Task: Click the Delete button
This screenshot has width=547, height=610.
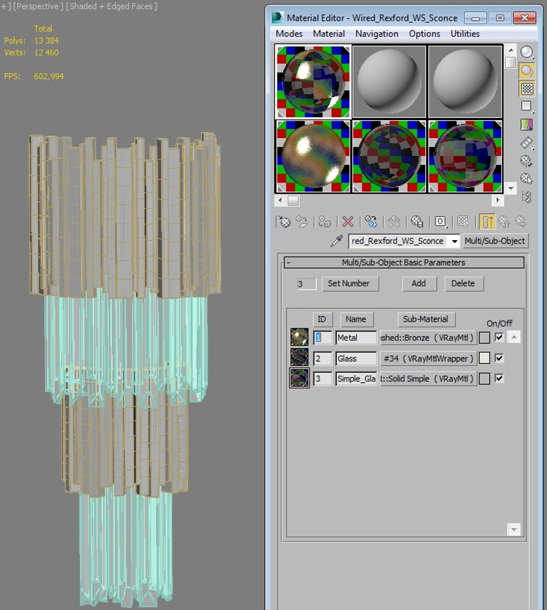Action: 463,284
